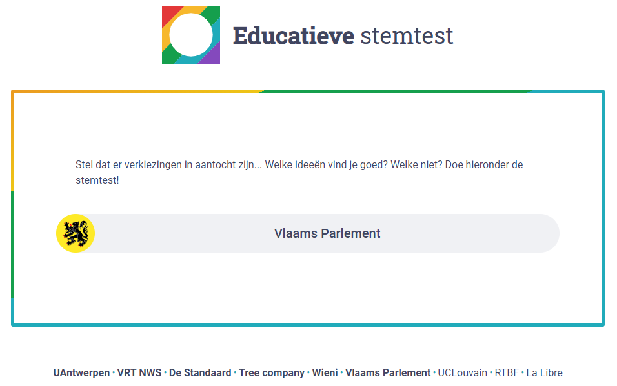Open the VRT NWS footer link
The image size is (617, 386).
pyautogui.click(x=139, y=372)
